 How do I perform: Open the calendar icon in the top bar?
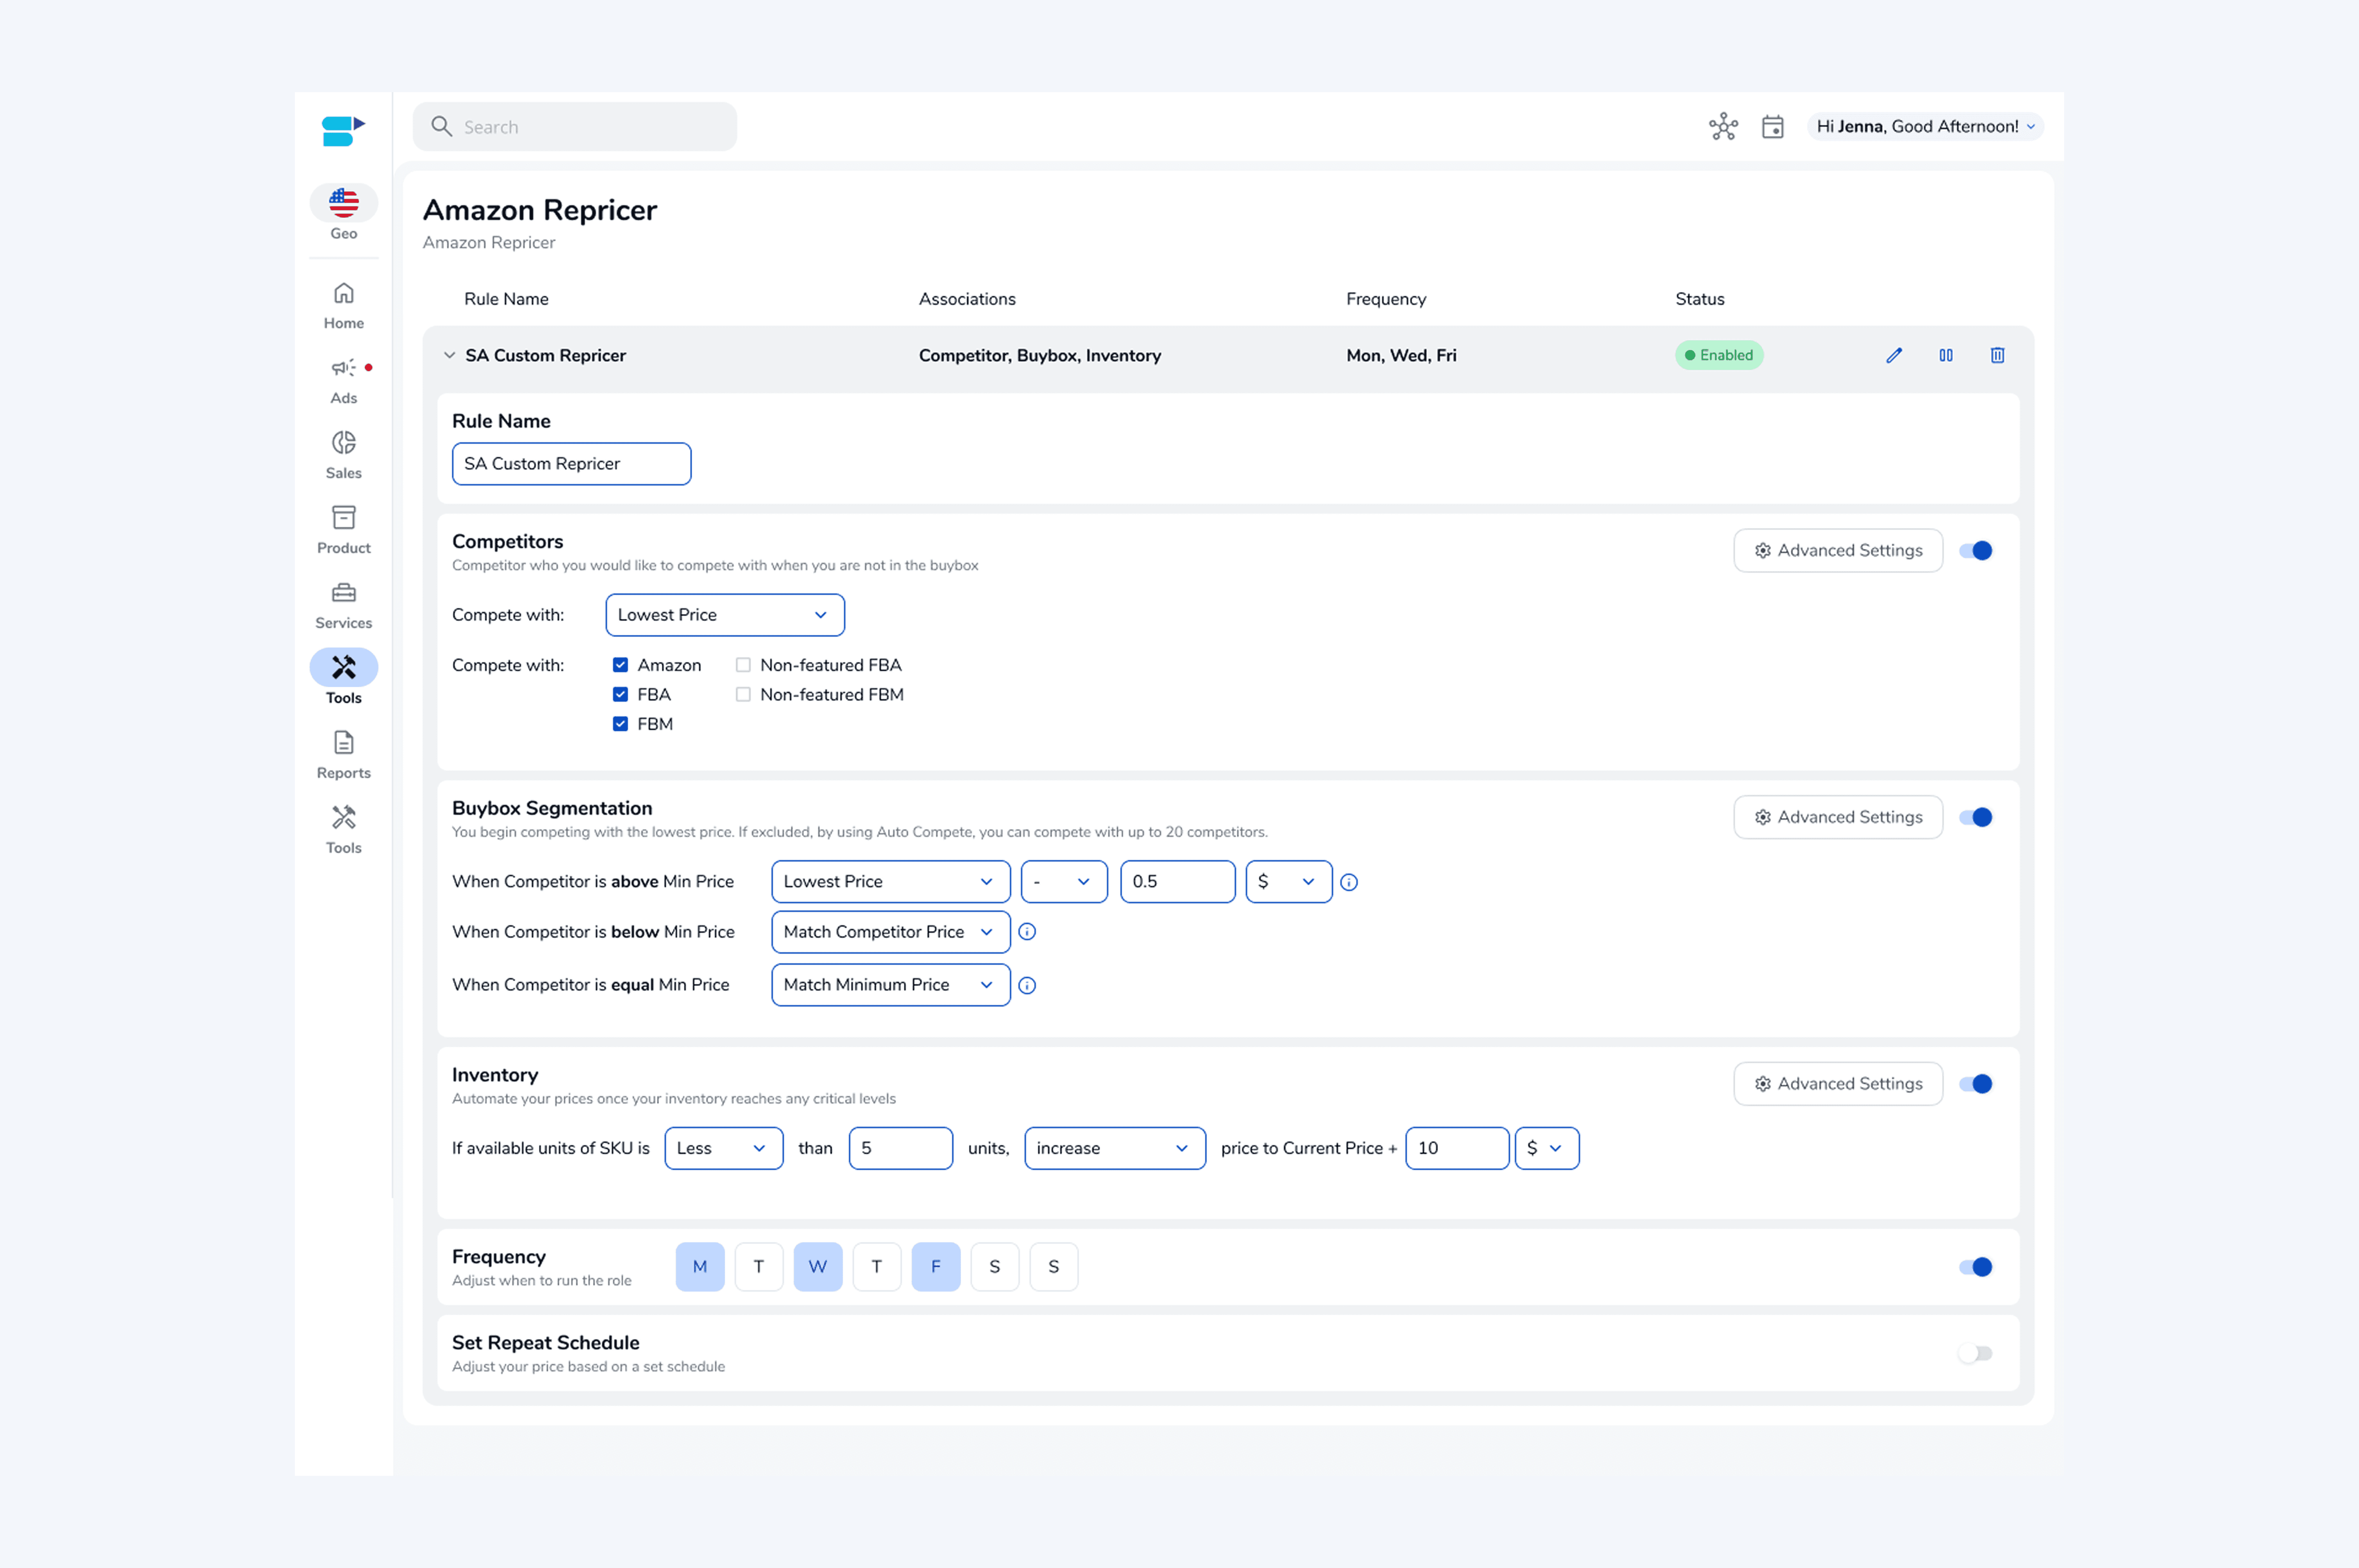pyautogui.click(x=1772, y=127)
